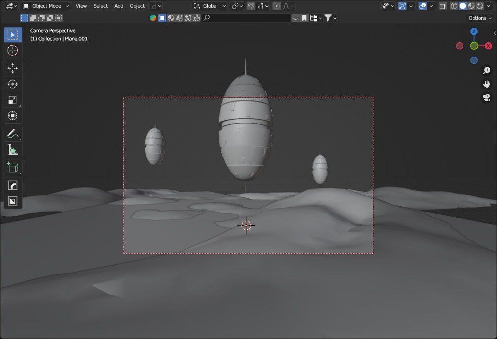Select the Annotate pencil tool
This screenshot has height=339, width=497.
(13, 134)
